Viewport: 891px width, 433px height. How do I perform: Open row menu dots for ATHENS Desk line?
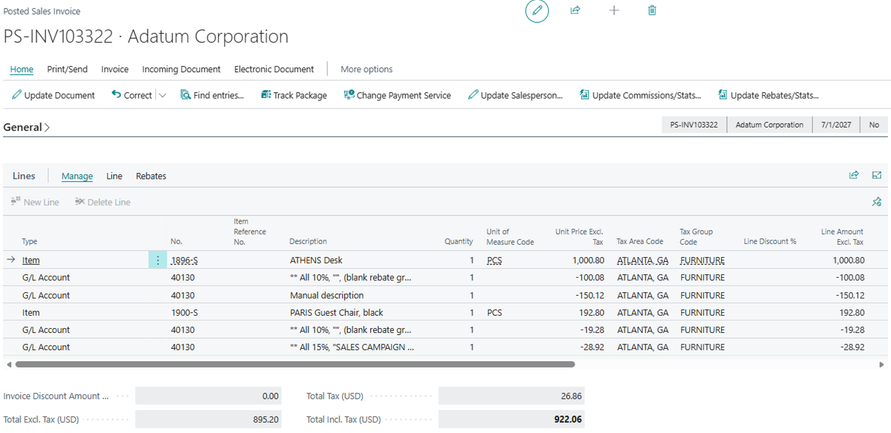click(157, 260)
